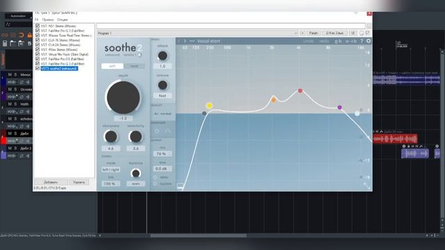445x250 pixels.
Task: Click the release fast value field
Action: pos(162,96)
